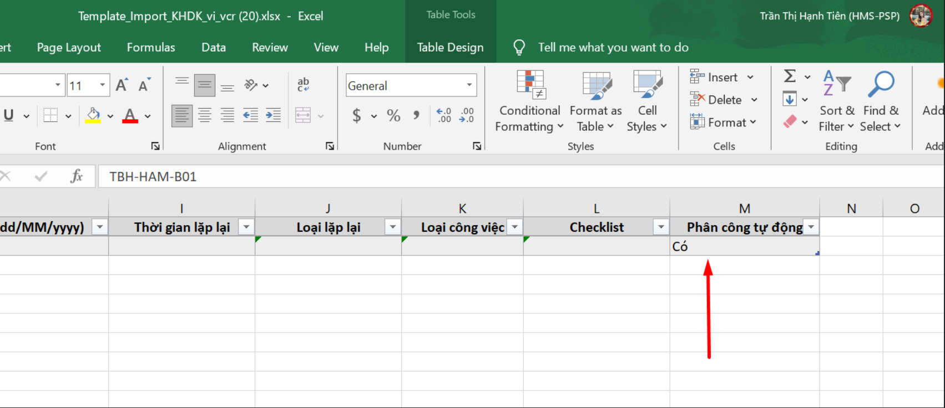
Task: Open the font size dropdown
Action: (102, 85)
